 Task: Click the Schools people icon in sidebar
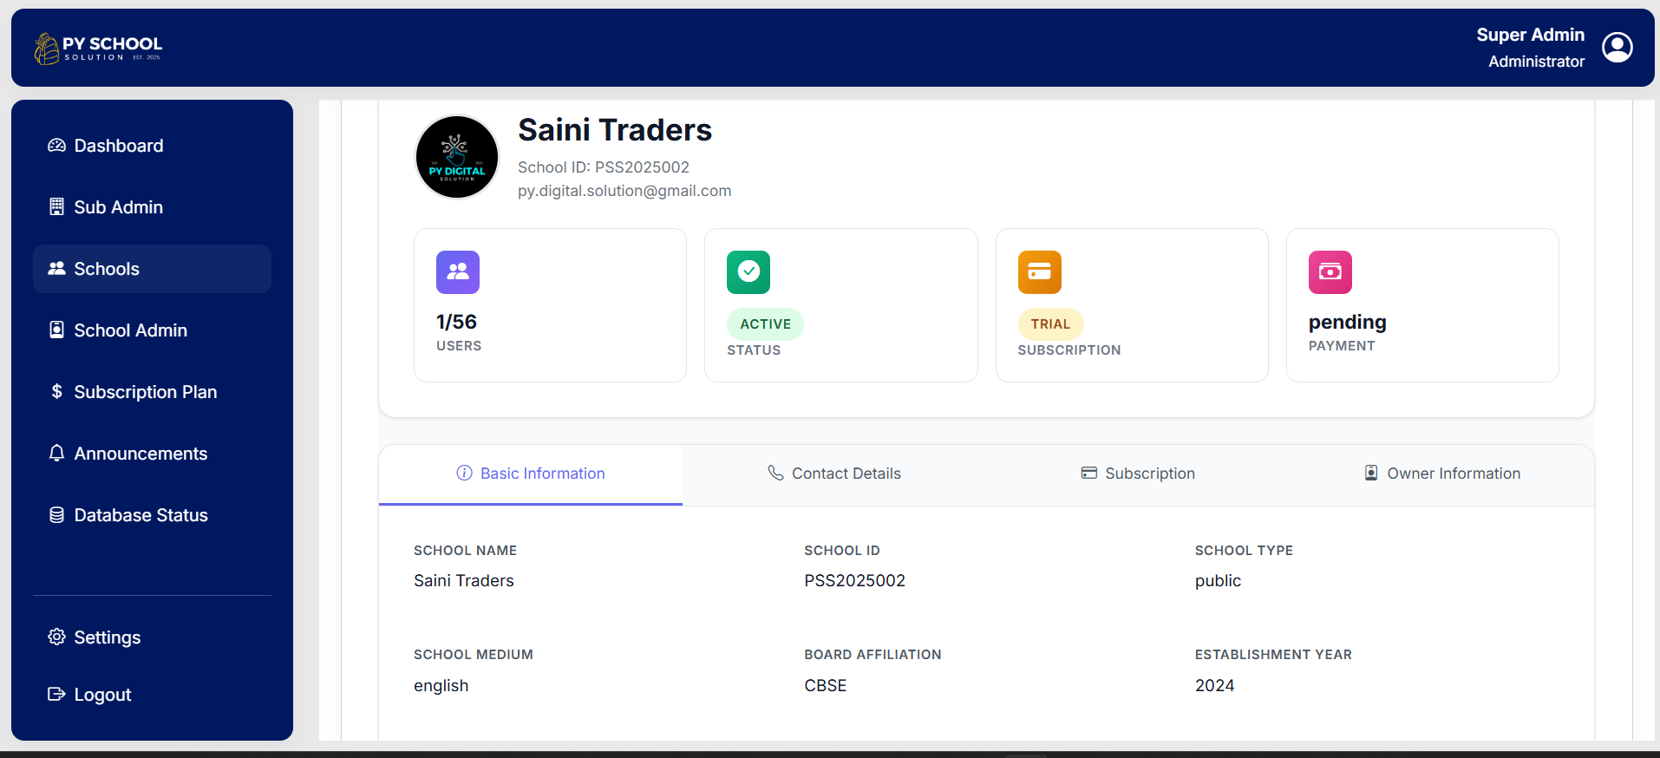click(x=56, y=269)
